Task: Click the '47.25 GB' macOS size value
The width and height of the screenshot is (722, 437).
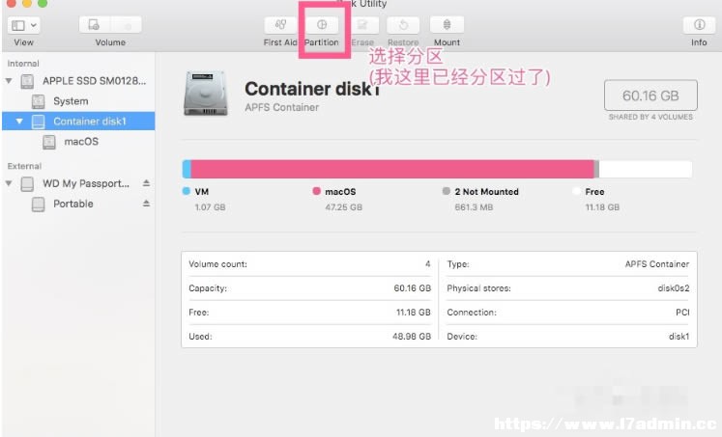Action: point(343,207)
